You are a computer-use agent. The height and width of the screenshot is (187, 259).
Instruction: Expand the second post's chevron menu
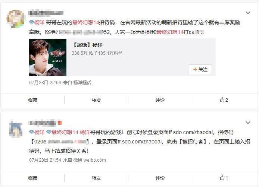tap(248, 123)
